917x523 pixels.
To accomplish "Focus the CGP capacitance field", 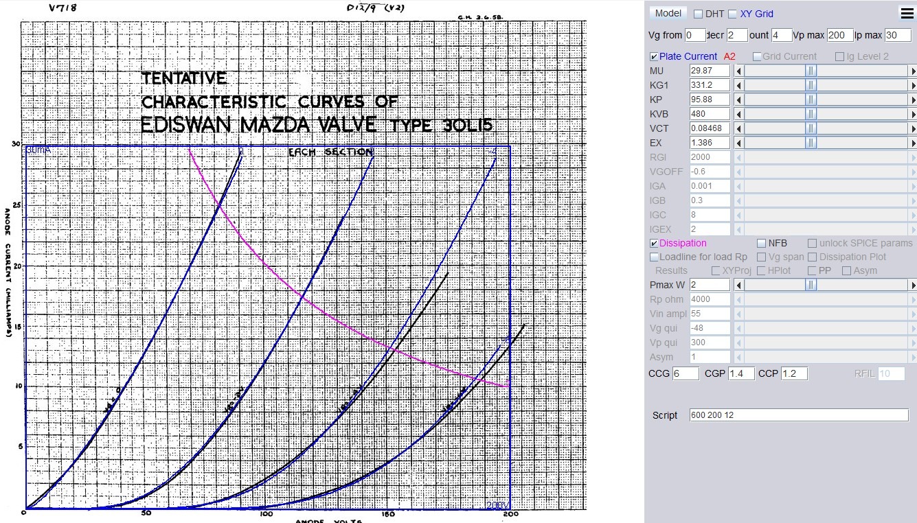I will [741, 373].
